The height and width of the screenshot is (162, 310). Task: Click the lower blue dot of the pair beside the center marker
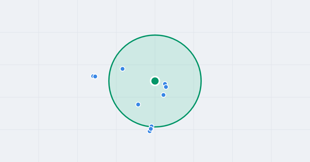pos(166,87)
